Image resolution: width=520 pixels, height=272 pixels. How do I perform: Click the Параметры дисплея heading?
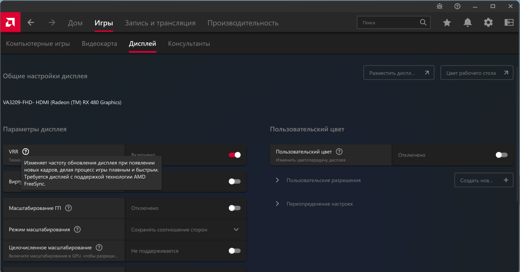coord(35,129)
